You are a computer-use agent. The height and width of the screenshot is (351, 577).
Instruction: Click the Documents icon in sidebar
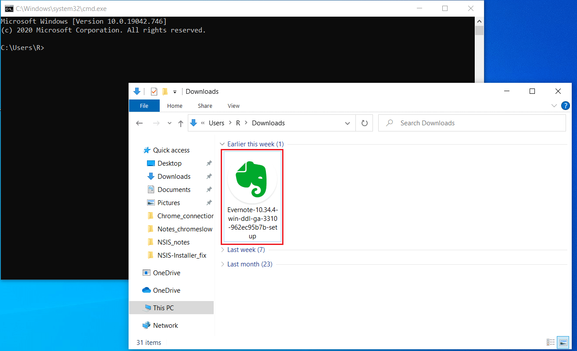(151, 190)
